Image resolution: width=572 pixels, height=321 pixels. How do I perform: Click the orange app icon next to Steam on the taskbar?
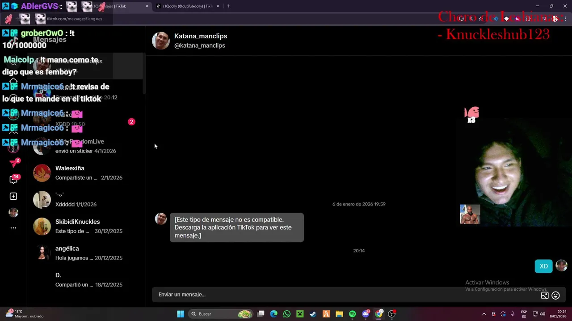click(326, 314)
